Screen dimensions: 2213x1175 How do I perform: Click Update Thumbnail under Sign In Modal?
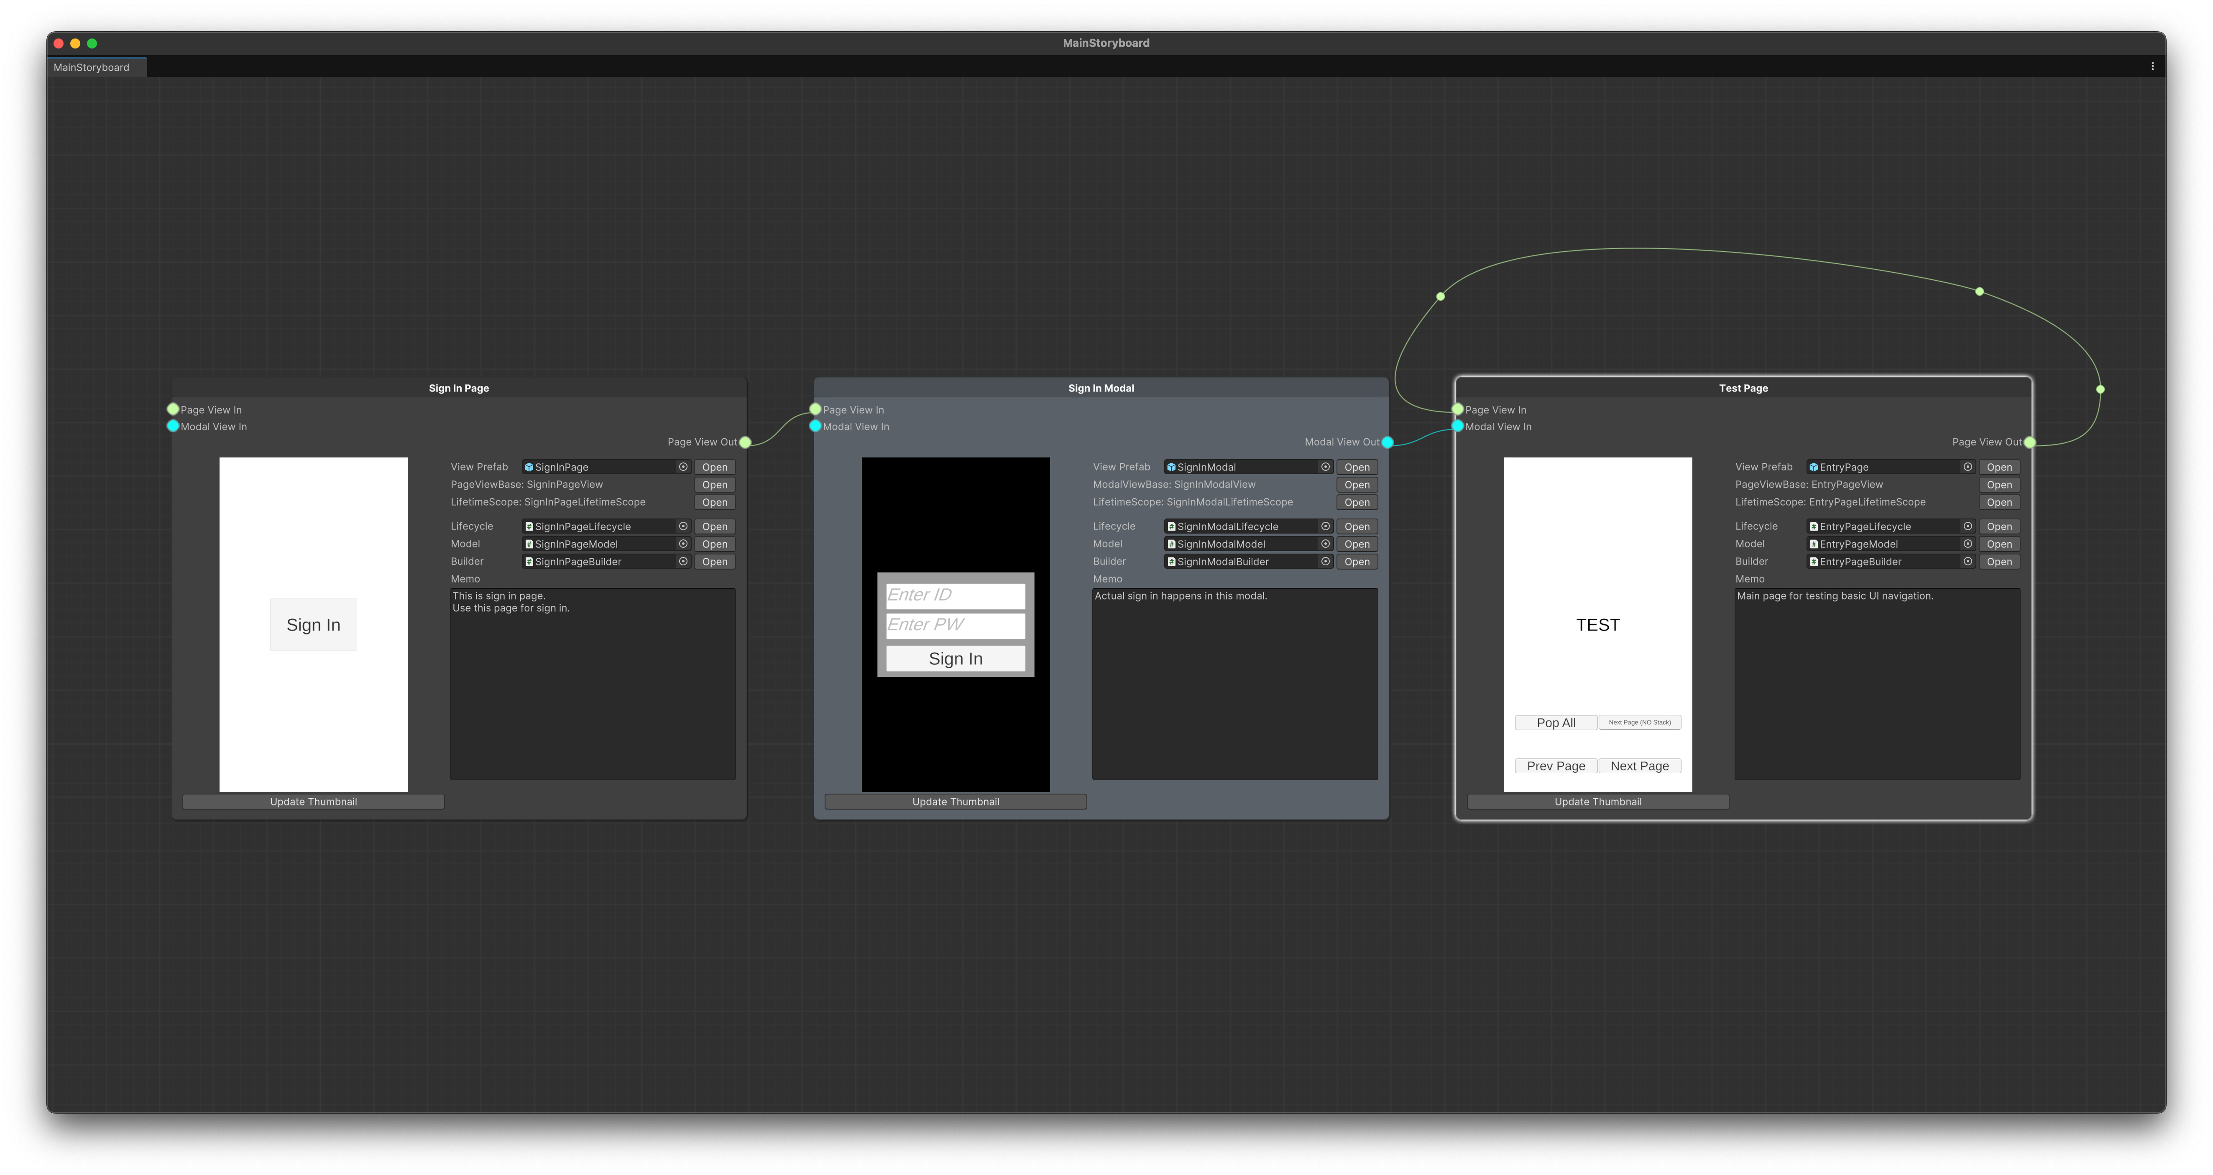(955, 801)
